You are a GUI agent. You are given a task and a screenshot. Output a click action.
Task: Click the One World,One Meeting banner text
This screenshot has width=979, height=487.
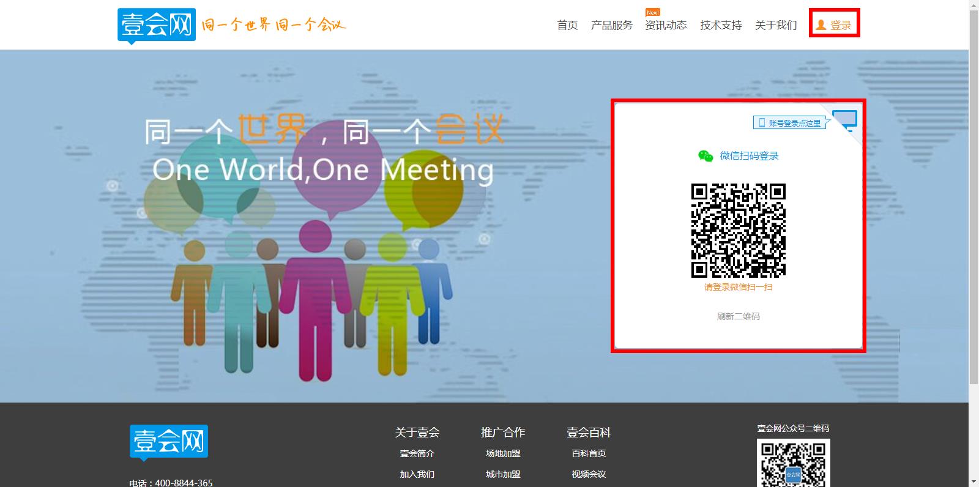click(x=323, y=169)
